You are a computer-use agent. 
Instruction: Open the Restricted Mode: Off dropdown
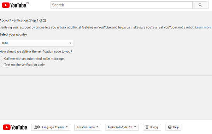(122, 127)
